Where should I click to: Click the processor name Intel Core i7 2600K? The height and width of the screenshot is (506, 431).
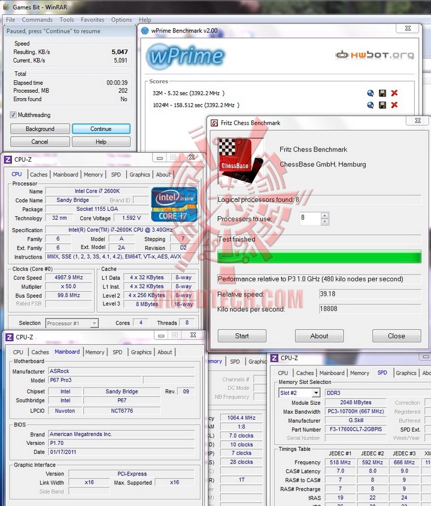[97, 191]
